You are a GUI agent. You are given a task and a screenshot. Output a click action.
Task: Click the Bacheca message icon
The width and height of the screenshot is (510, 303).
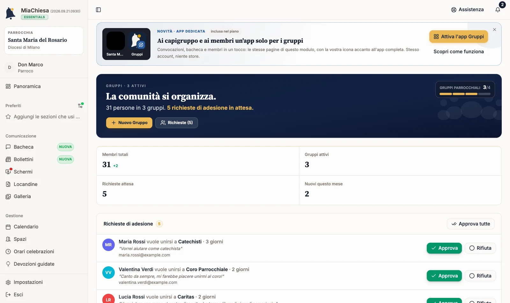8,147
